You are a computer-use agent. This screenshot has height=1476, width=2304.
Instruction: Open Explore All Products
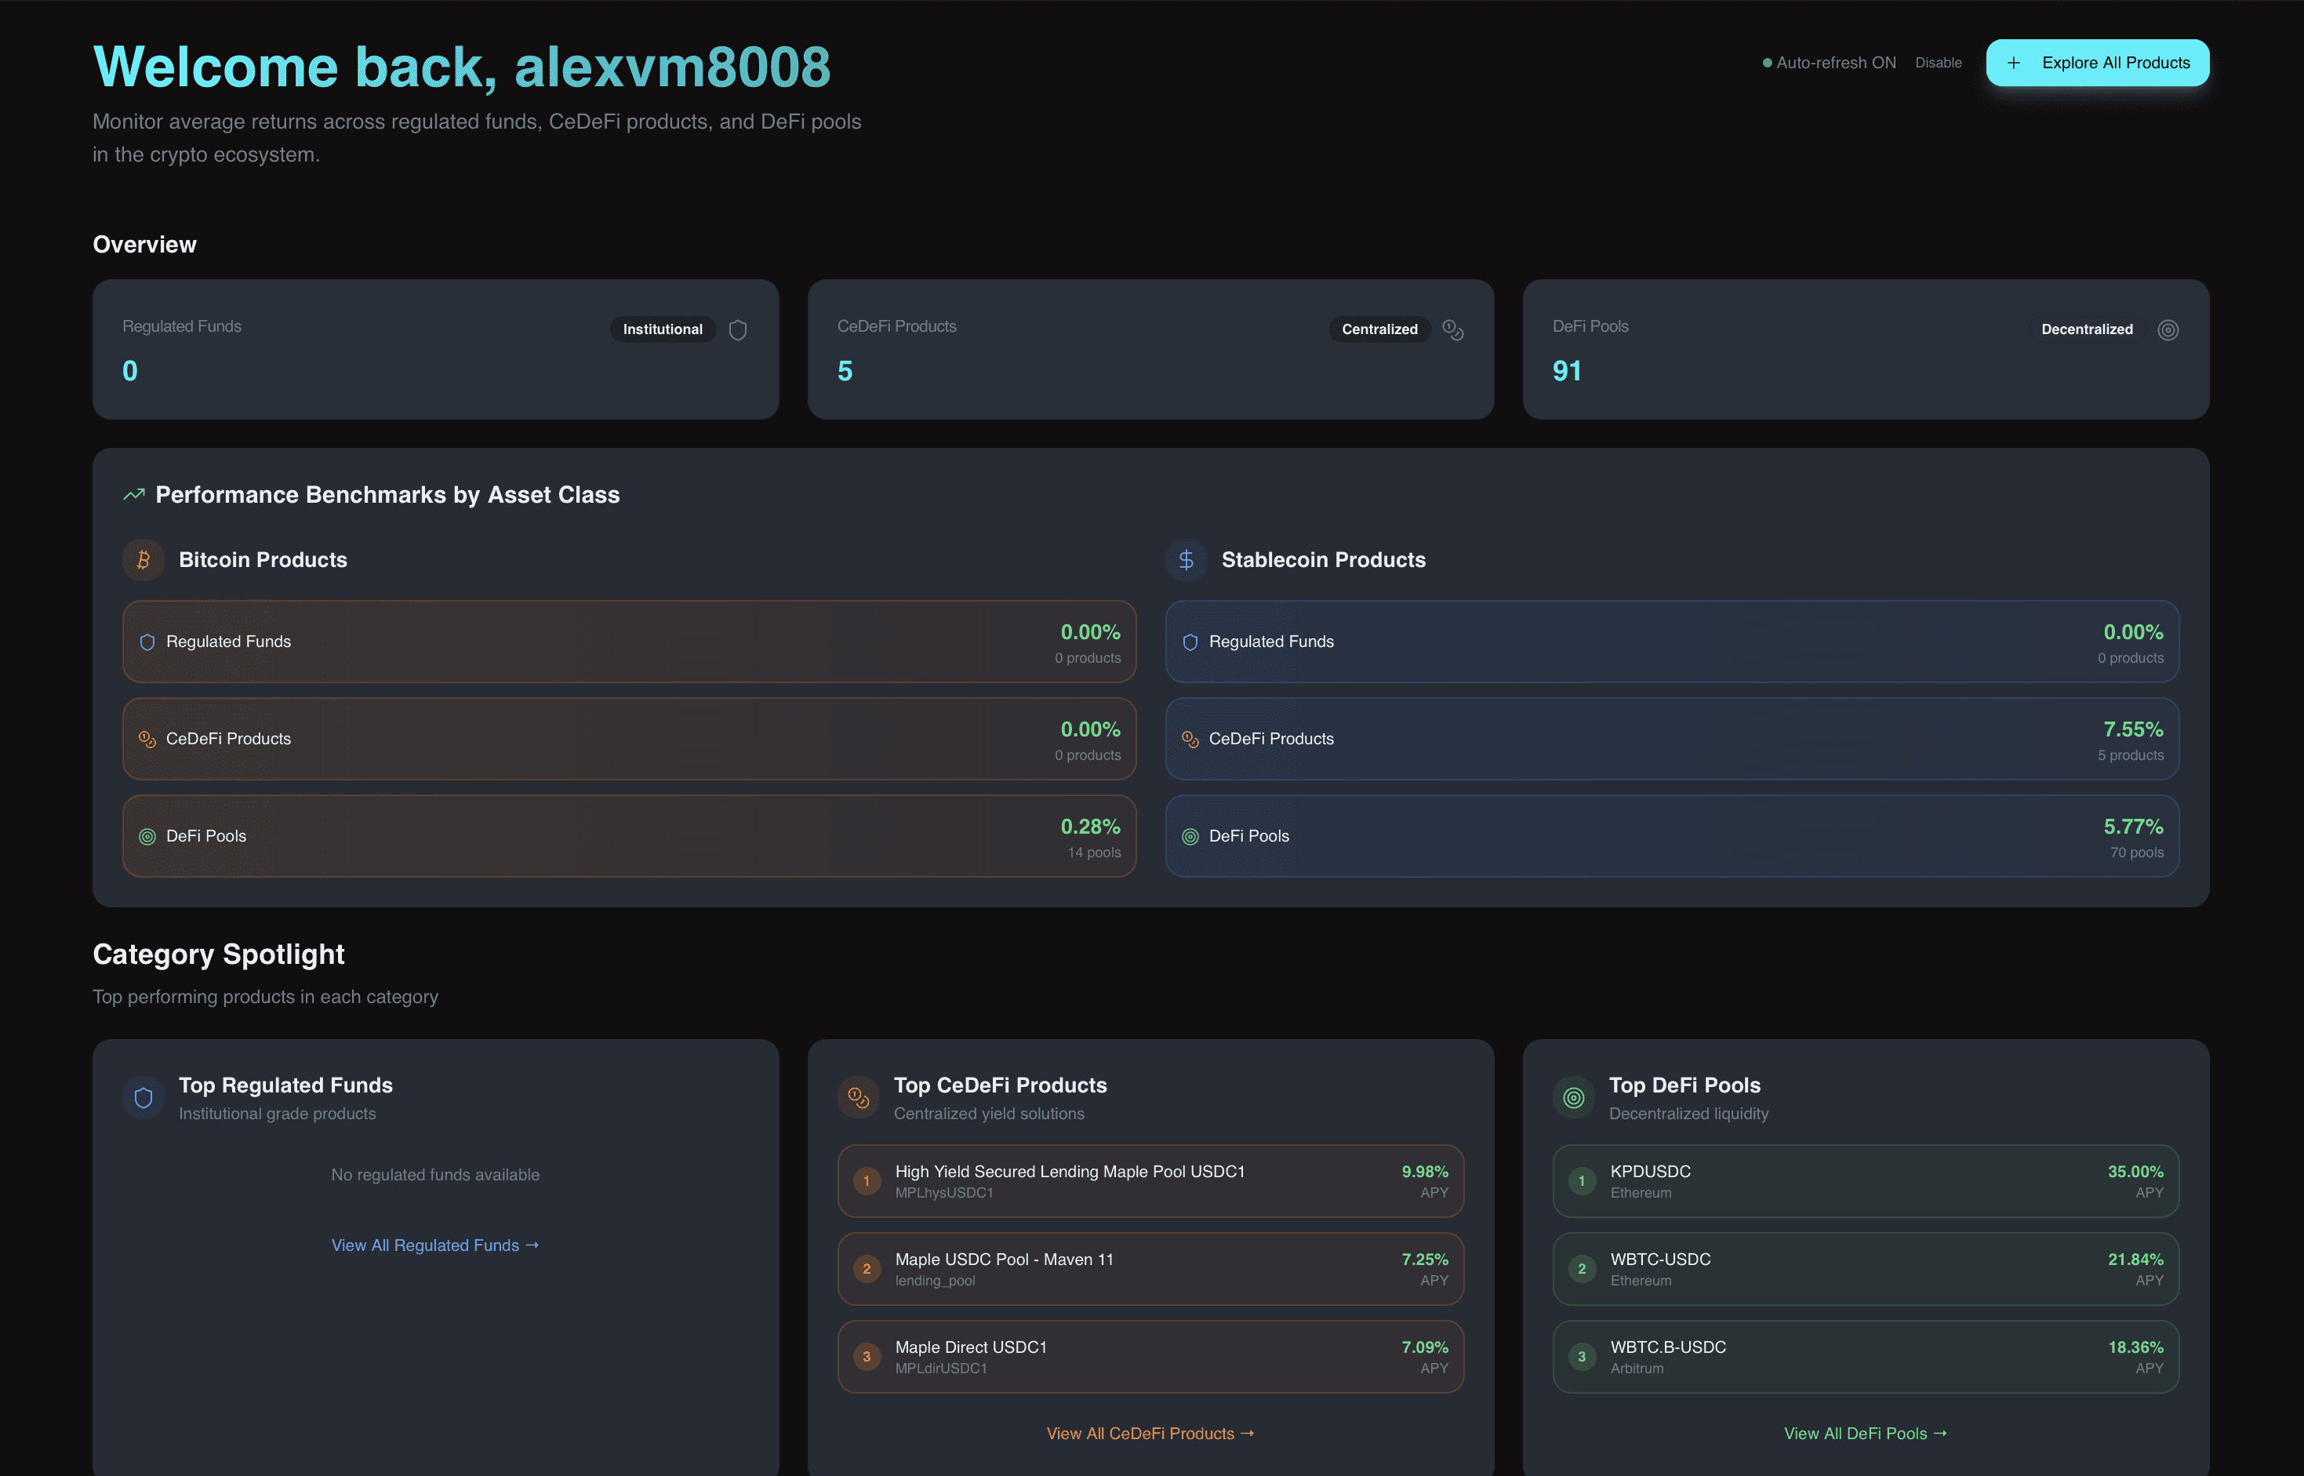(x=2097, y=64)
